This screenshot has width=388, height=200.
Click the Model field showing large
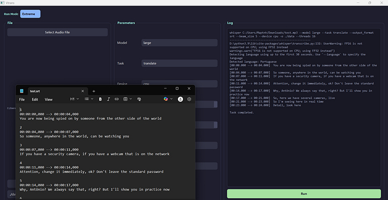180,43
